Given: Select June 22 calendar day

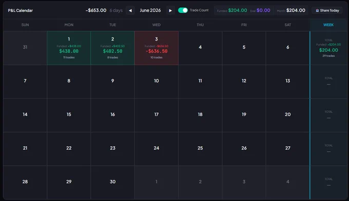Looking at the screenshot, I should tap(69, 149).
